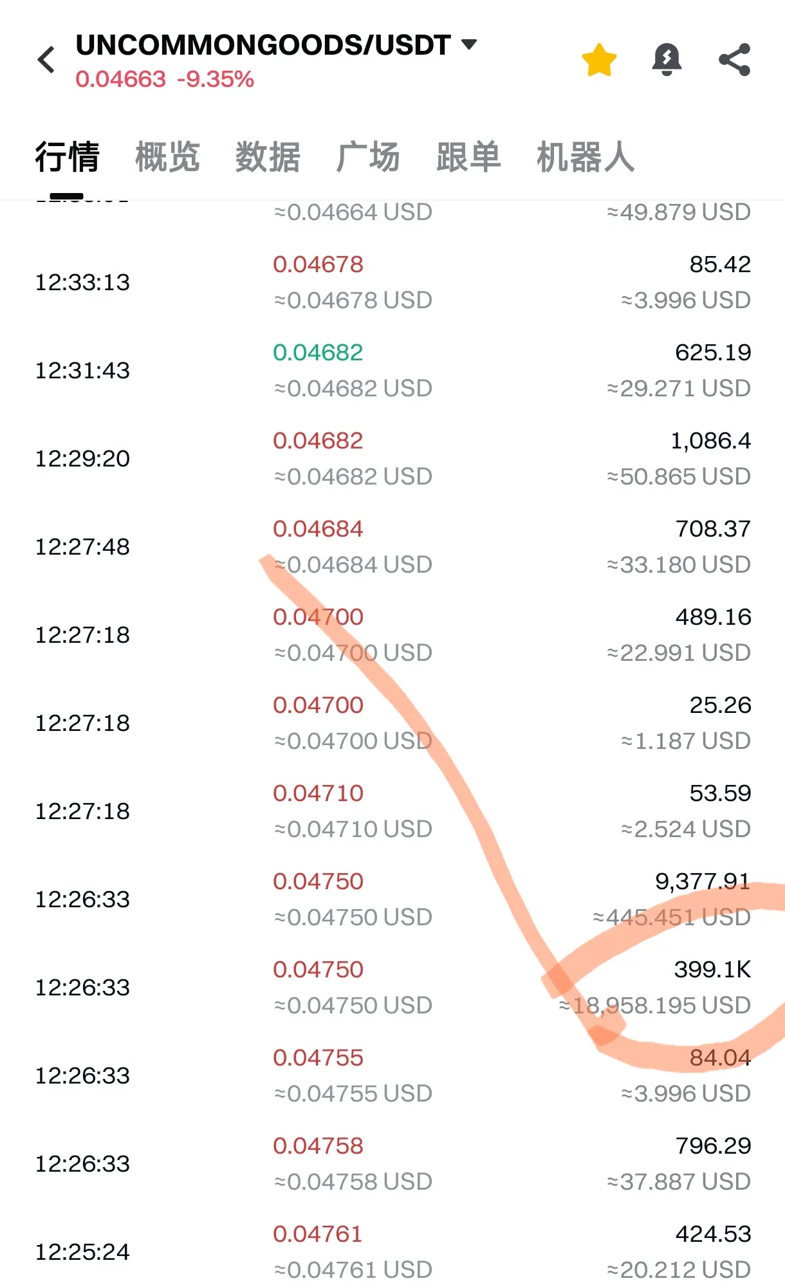Screen dimensions: 785x1283
Task: Select the UNCOMMONGOODS/USDT pair title
Action: point(263,45)
